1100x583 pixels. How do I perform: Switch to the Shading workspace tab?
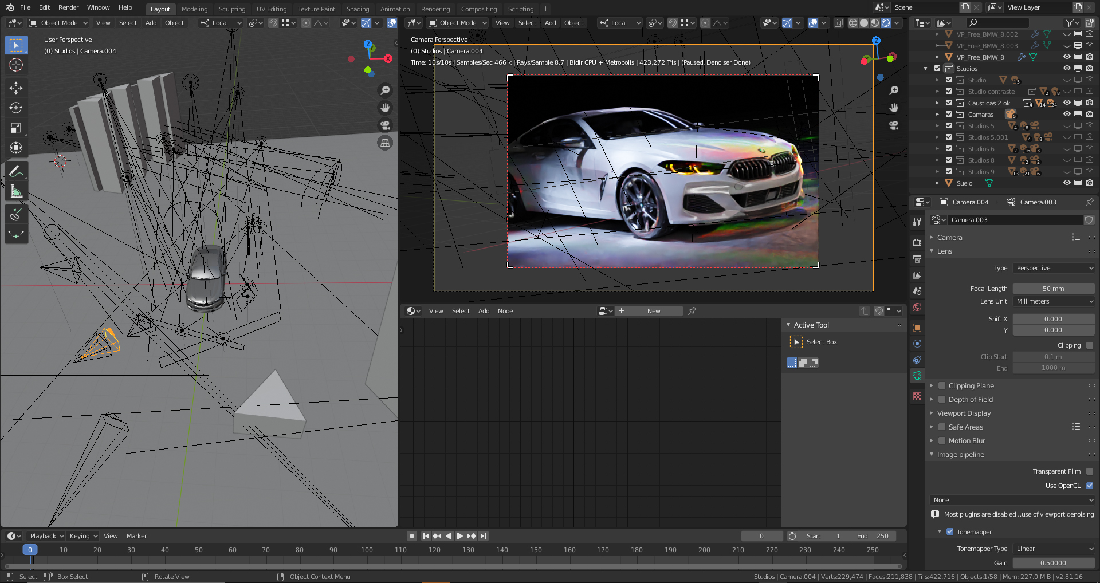[x=357, y=9]
